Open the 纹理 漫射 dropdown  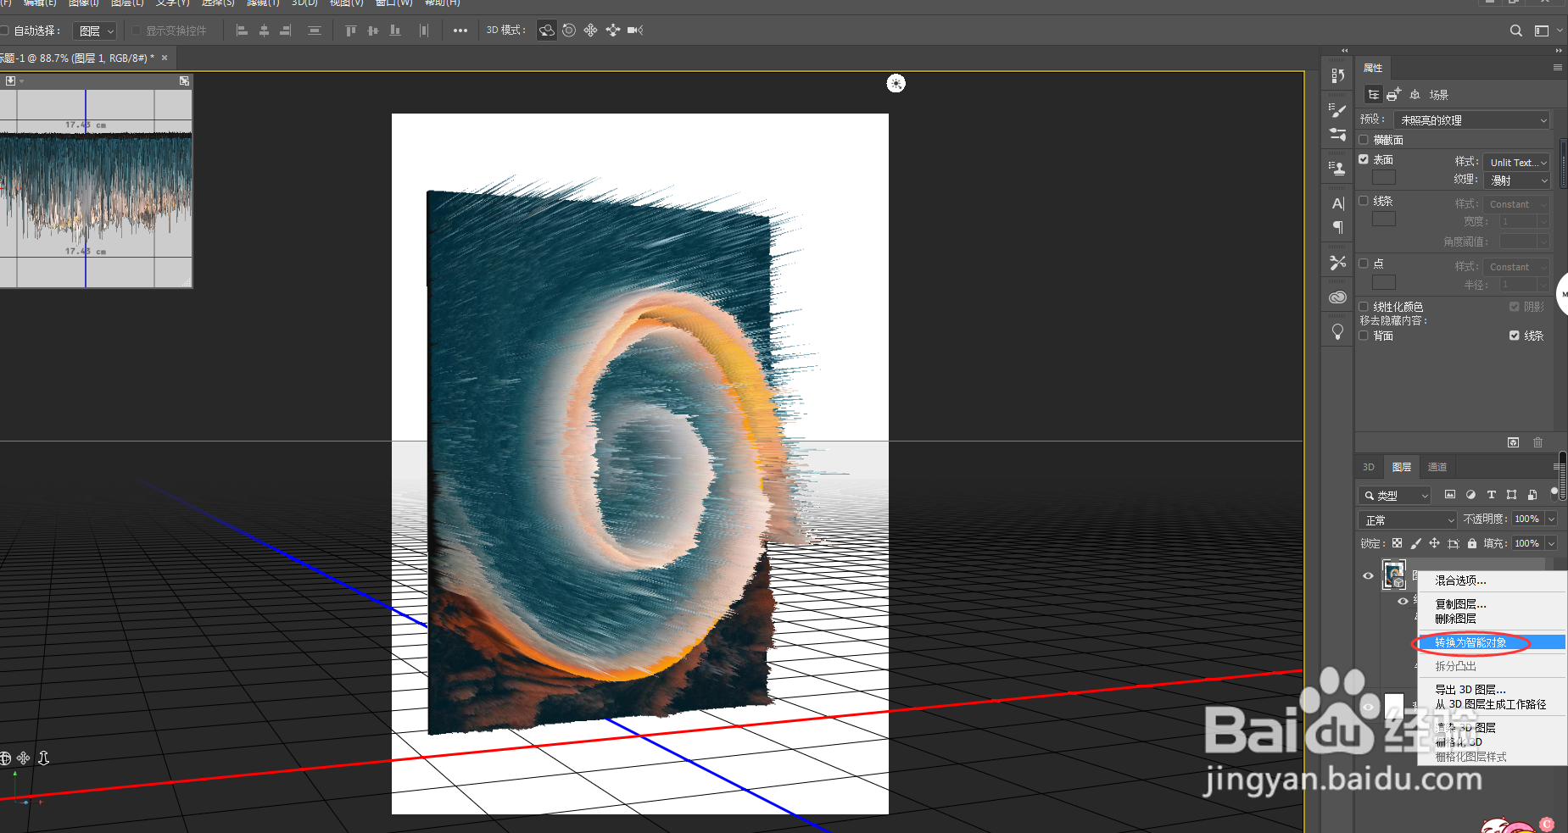tap(1517, 180)
